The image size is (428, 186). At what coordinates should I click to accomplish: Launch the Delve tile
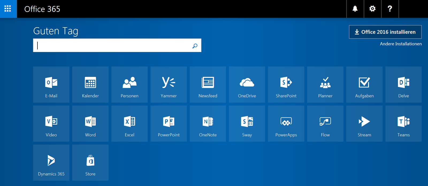pos(404,85)
